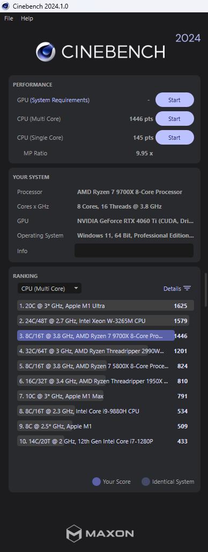Open the Help menu
Screen dimensions: 208x552
[x=27, y=18]
